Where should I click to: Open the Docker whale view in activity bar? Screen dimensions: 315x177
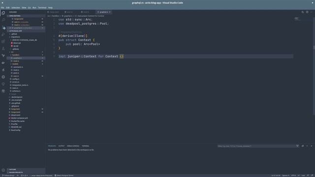pyautogui.click(x=3, y=63)
